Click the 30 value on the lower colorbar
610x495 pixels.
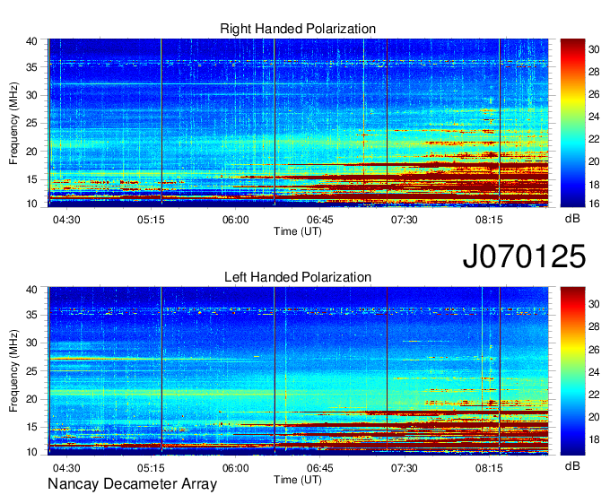(x=594, y=304)
